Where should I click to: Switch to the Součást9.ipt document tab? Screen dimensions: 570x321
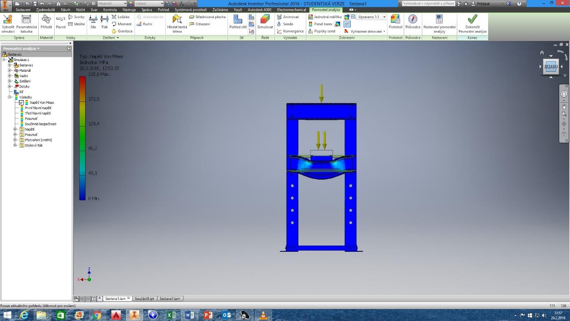pyautogui.click(x=145, y=299)
